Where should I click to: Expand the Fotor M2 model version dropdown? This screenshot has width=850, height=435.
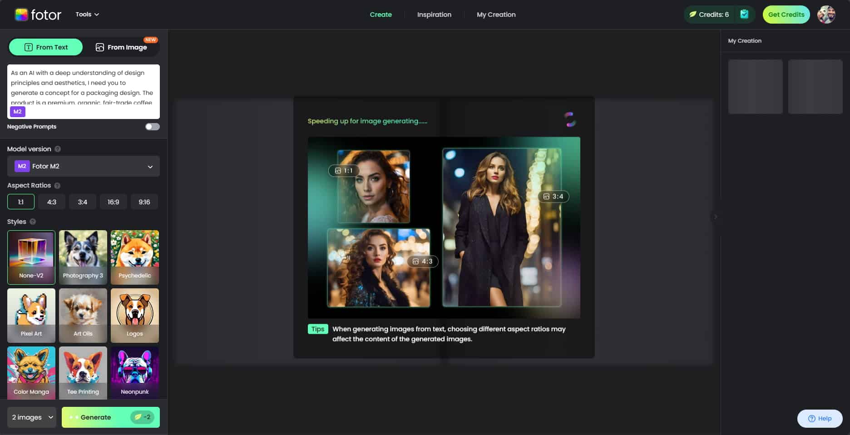click(x=83, y=166)
